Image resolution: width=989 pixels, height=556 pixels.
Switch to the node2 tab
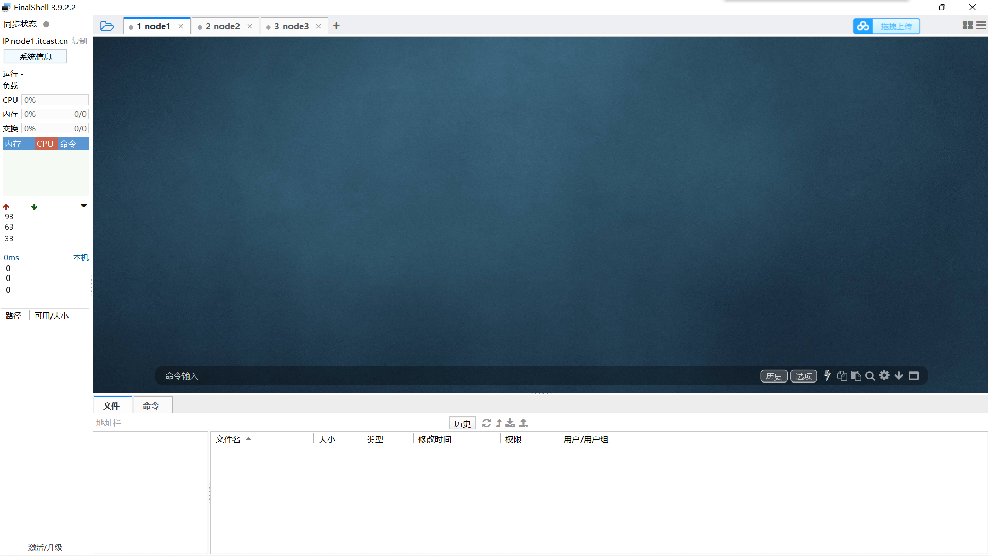pos(223,26)
